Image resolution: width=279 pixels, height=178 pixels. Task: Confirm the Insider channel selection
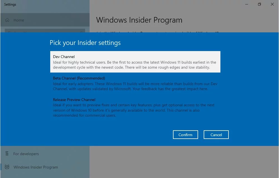point(186,134)
